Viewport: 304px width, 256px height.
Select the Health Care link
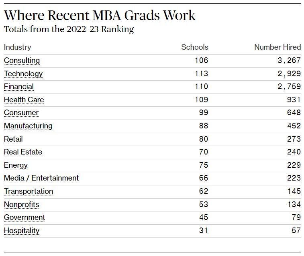24,100
